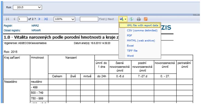The width and height of the screenshot is (201, 105).
Task: Open the 100% zoom dropdown
Action: (64, 19)
